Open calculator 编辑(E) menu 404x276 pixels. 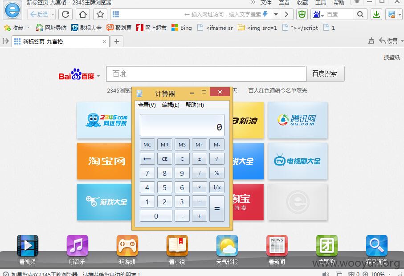pos(171,105)
